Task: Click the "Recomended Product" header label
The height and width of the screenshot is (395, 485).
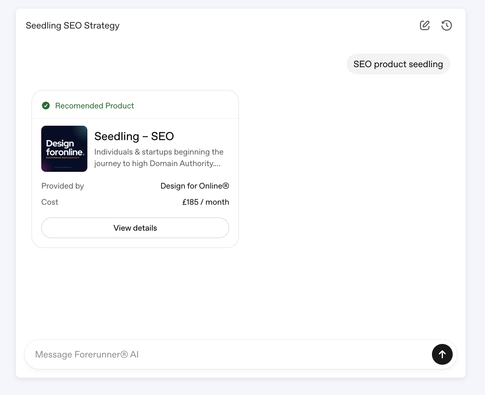Action: (95, 106)
